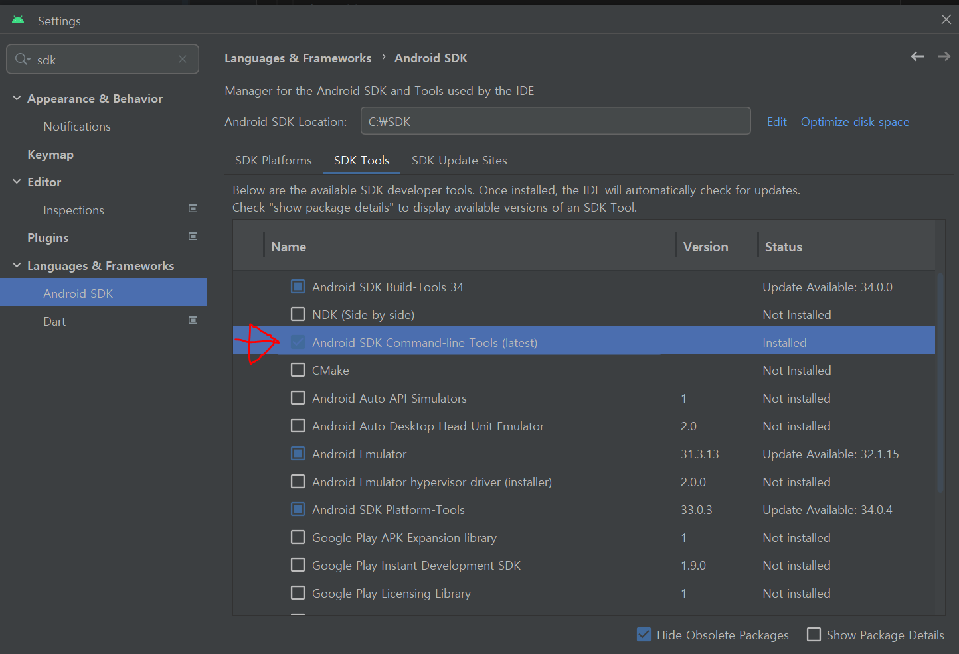Close the Settings dialog
Image resolution: width=959 pixels, height=654 pixels.
point(946,20)
